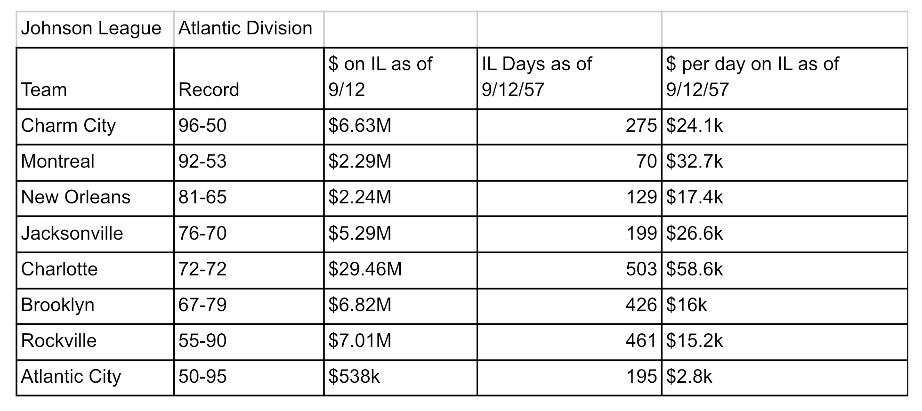
Task: Select Charlotte's $58.6k per day cell
Action: (x=785, y=270)
